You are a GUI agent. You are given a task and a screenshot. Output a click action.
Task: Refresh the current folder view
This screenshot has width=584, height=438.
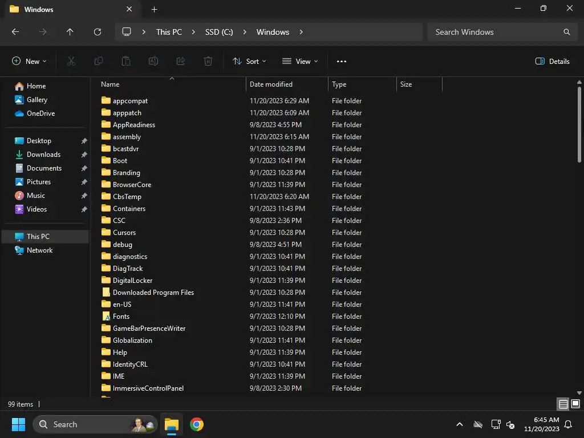tap(98, 32)
